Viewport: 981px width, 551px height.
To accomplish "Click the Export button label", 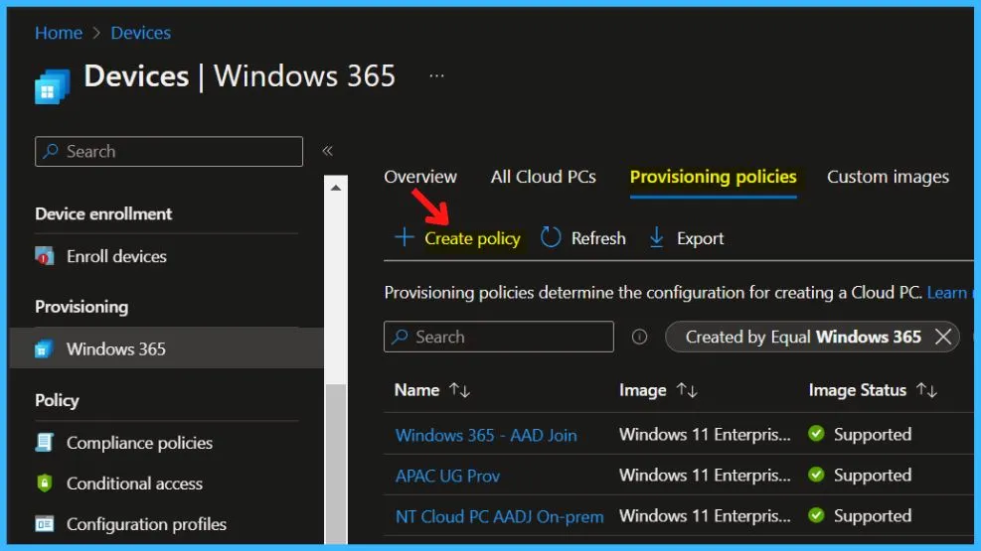I will point(700,238).
